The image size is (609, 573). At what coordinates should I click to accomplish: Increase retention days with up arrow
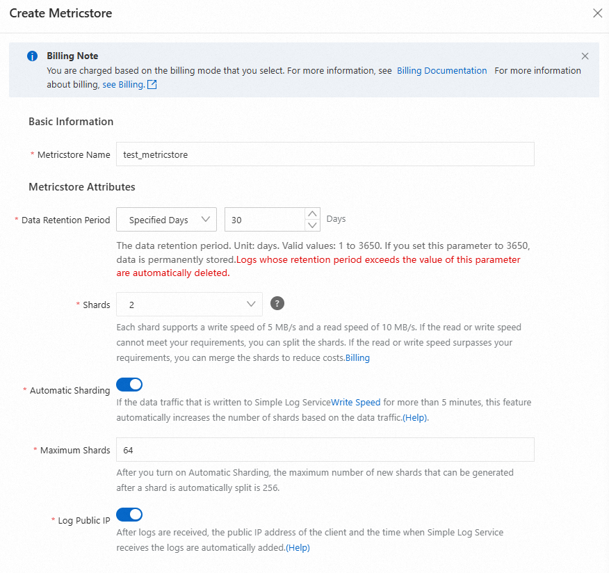pyautogui.click(x=312, y=214)
